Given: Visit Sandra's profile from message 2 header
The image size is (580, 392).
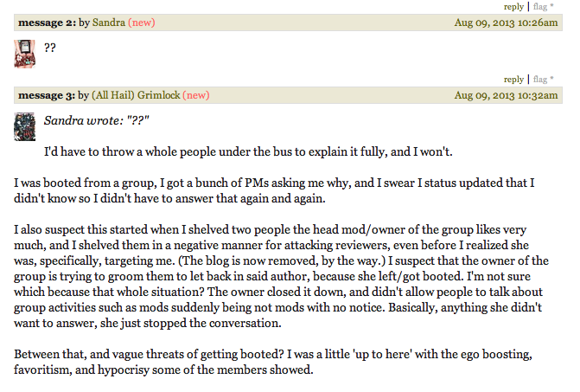Looking at the screenshot, I should click(x=109, y=22).
